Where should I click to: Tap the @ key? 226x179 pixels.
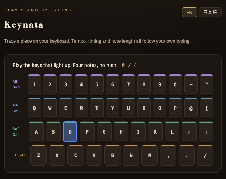(x=191, y=108)
